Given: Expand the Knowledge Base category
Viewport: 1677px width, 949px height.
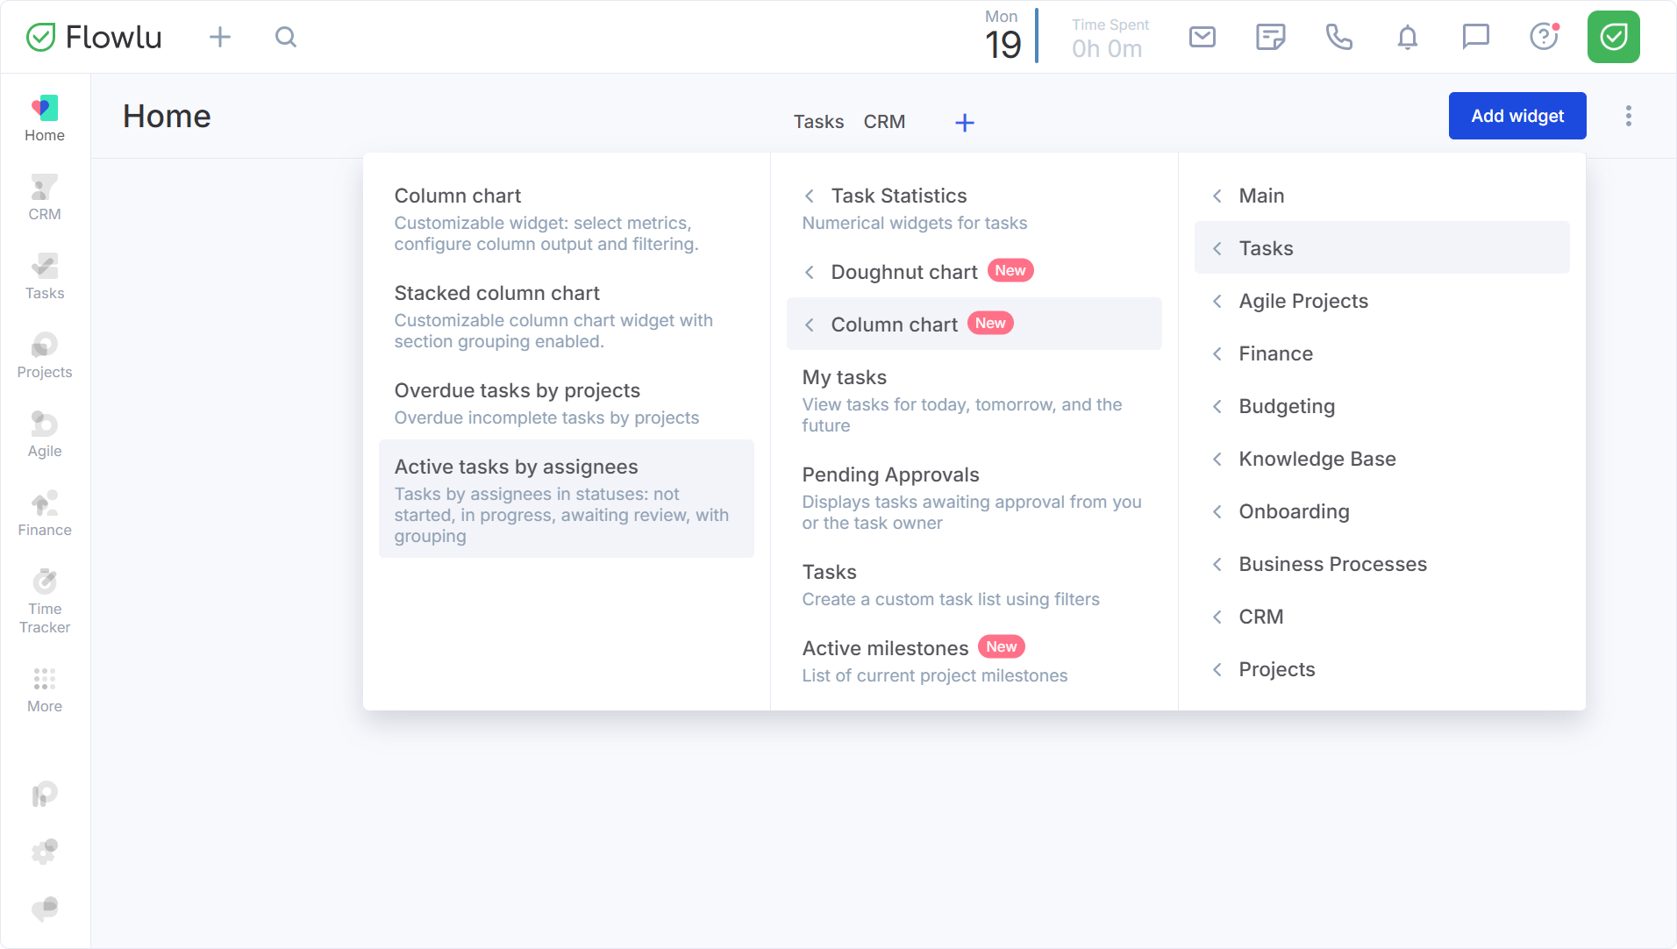Looking at the screenshot, I should point(1317,459).
